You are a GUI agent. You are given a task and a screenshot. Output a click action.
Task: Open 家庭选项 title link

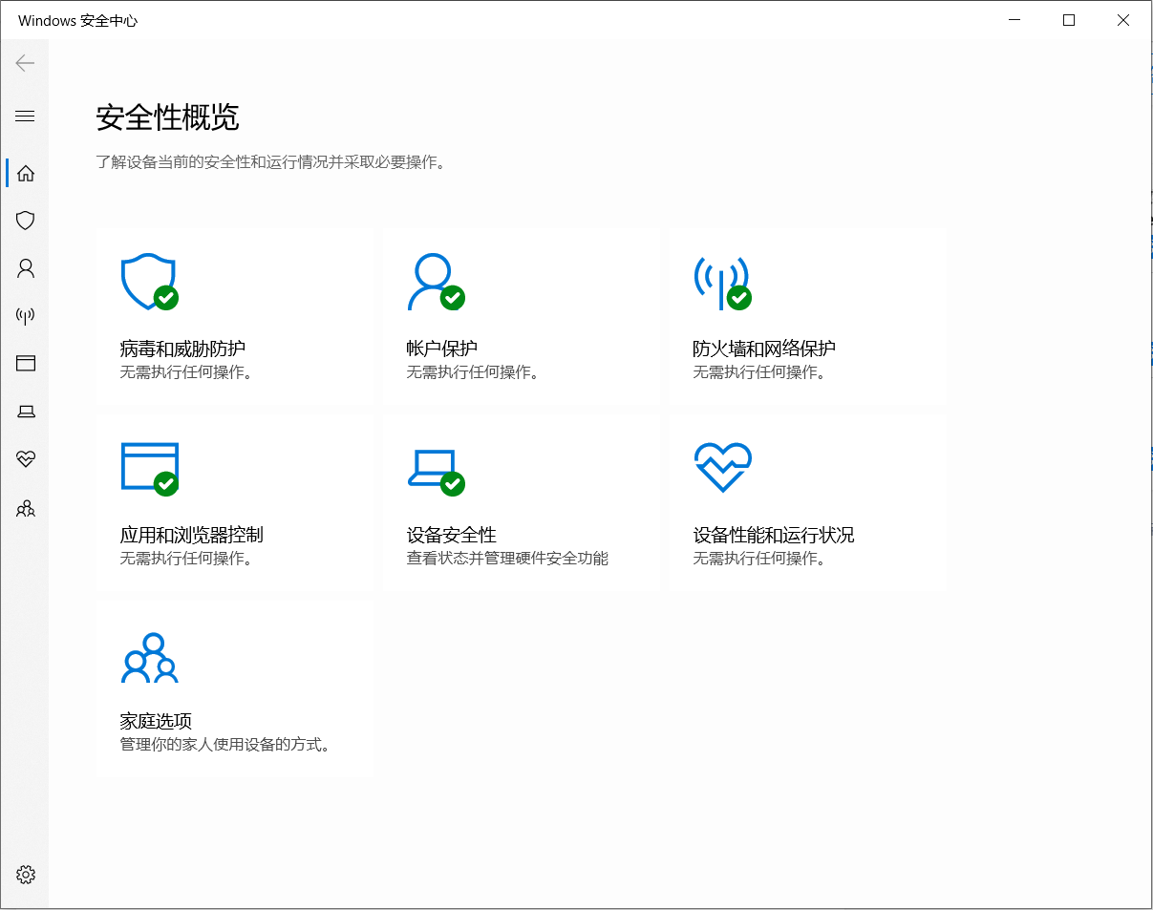tap(156, 721)
